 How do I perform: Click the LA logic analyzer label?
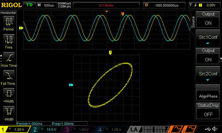click(134, 129)
